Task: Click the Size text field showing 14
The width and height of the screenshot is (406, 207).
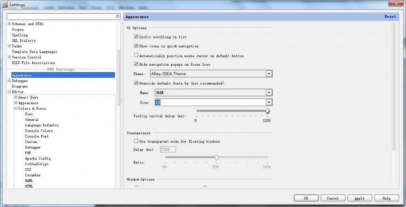Action: 210,103
